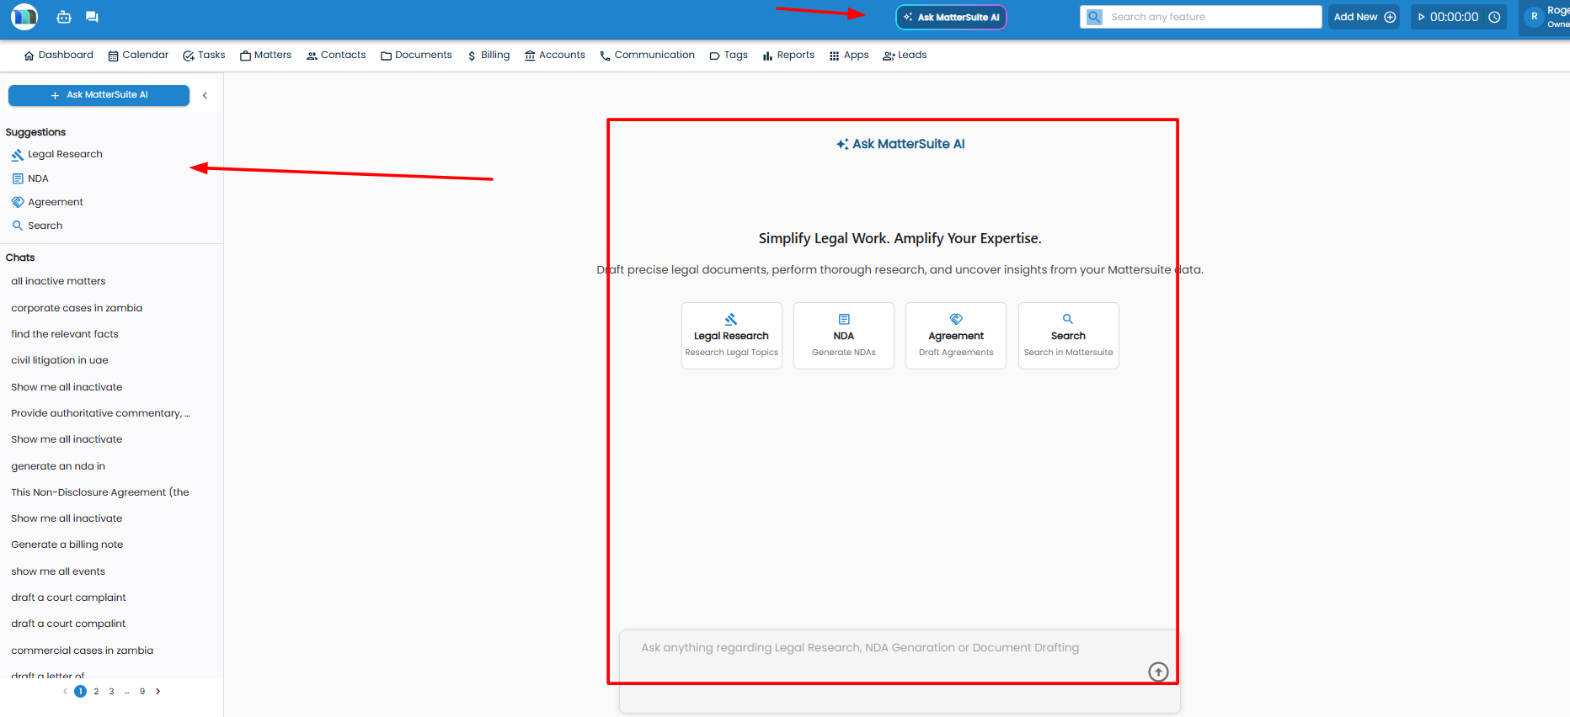The image size is (1570, 717).
Task: Open page 2 of chat history
Action: click(96, 692)
